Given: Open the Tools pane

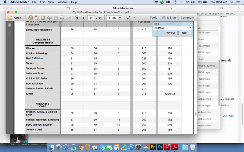Looking at the screenshot, I should 153,18.
